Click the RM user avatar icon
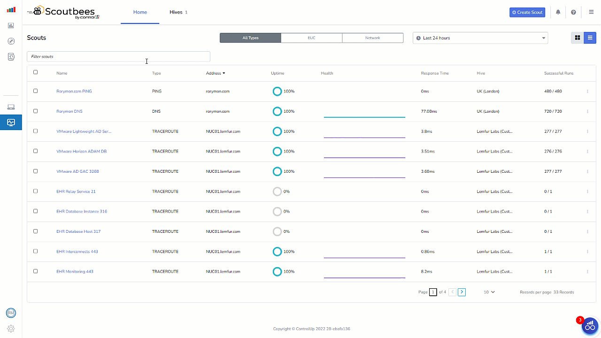This screenshot has width=601, height=338. point(11,313)
